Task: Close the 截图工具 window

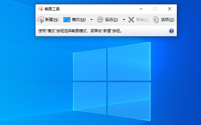Action: click(x=170, y=9)
